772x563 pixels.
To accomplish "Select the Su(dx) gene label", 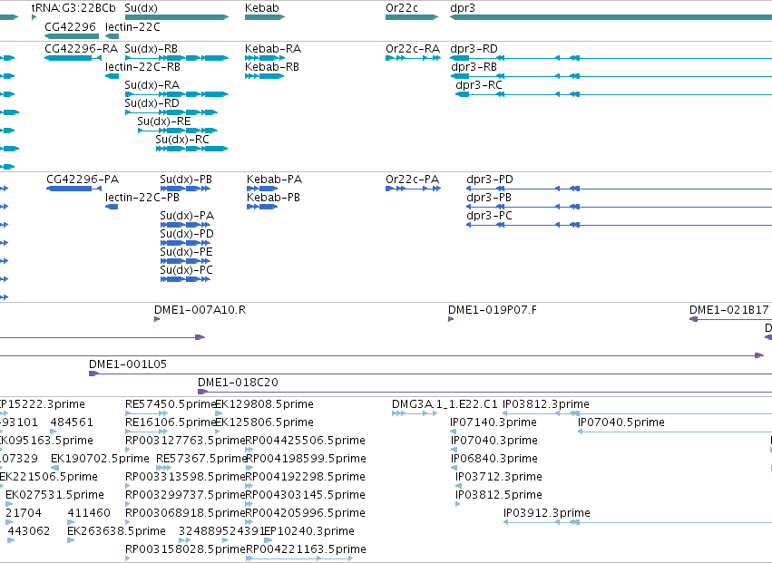I will click(x=142, y=8).
